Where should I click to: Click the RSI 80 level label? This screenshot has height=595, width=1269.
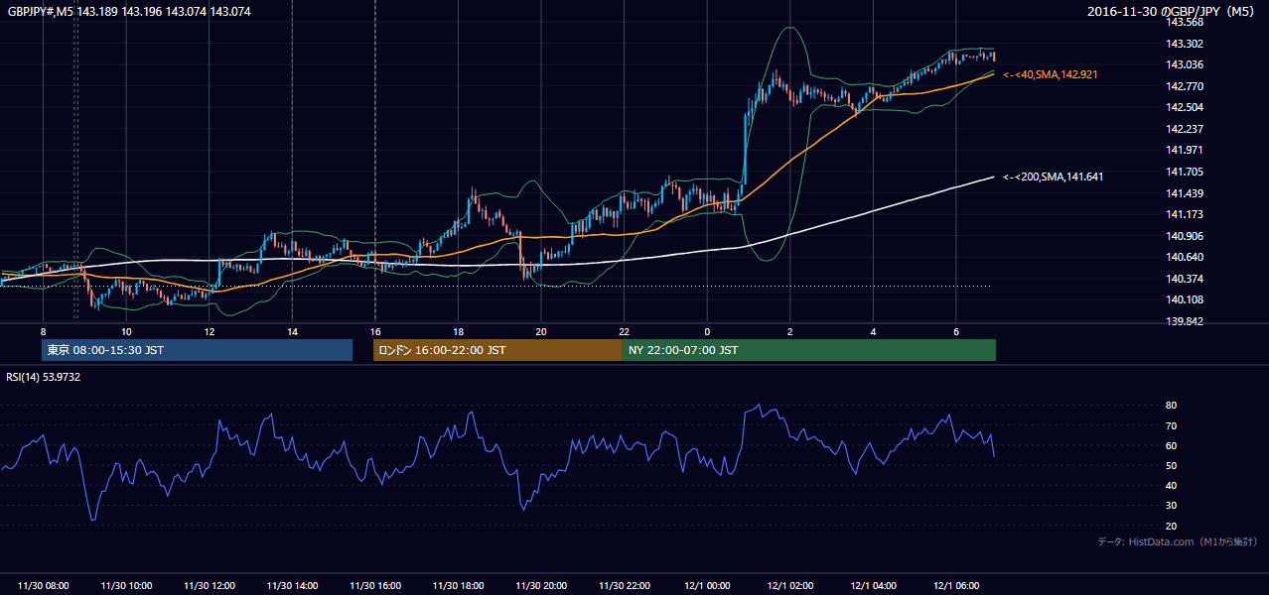[1172, 406]
